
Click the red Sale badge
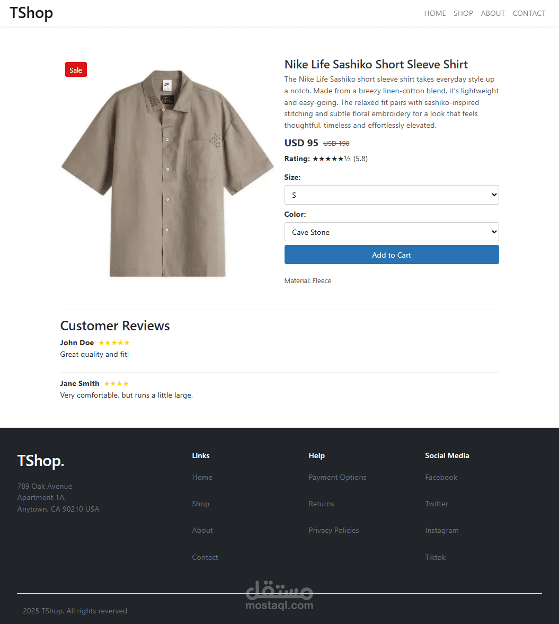click(x=76, y=70)
